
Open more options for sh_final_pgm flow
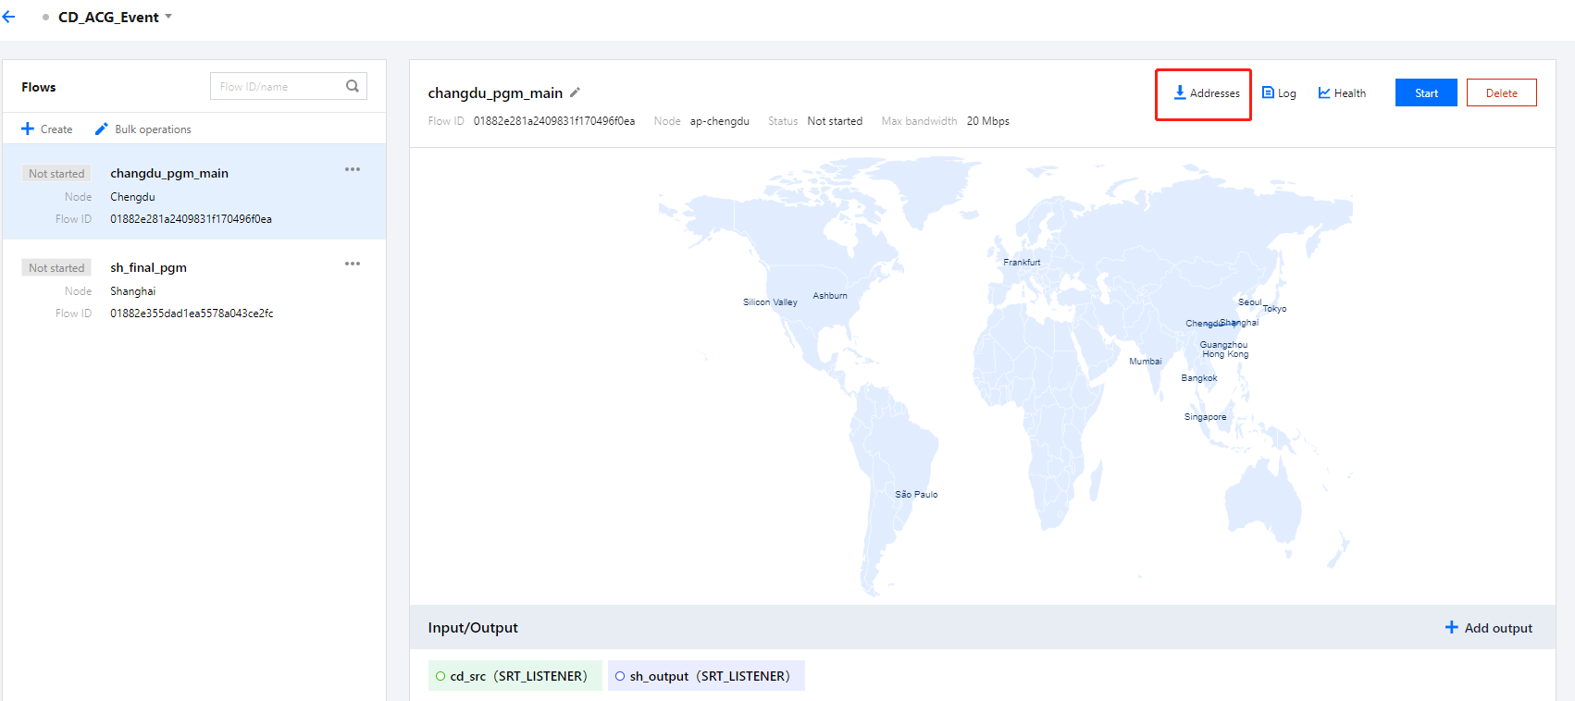[353, 264]
